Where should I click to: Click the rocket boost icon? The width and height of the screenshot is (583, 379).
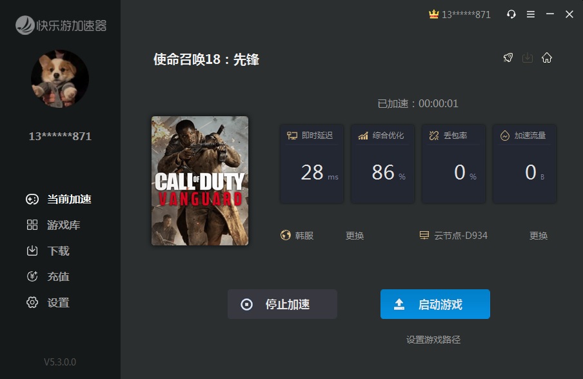click(x=508, y=57)
